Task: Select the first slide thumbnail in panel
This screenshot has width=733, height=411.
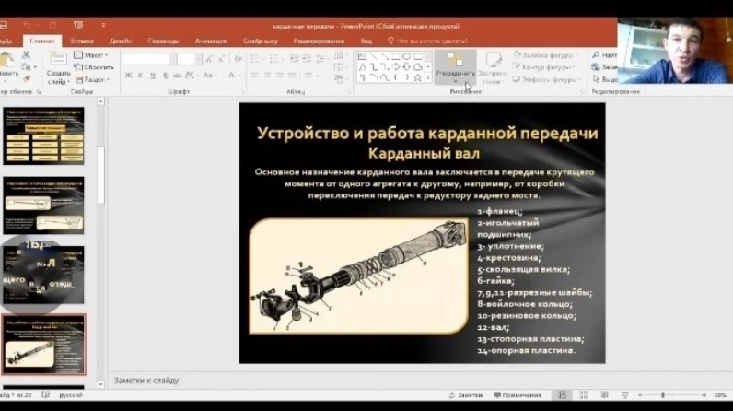Action: click(43, 135)
